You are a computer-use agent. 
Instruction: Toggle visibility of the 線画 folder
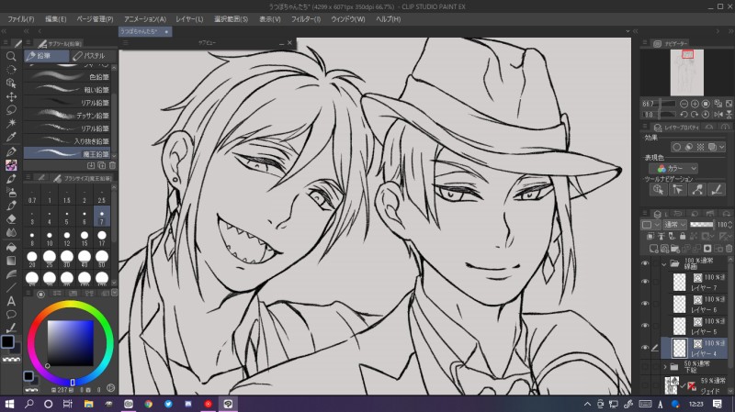[x=645, y=263]
